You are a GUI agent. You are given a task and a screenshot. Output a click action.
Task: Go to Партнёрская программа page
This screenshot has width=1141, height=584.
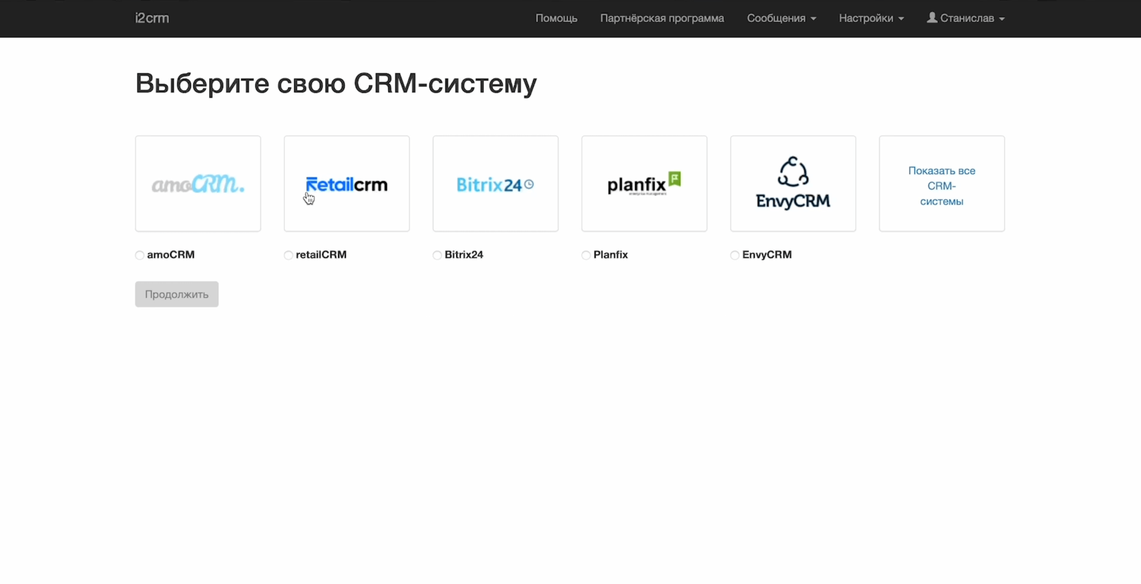point(662,18)
